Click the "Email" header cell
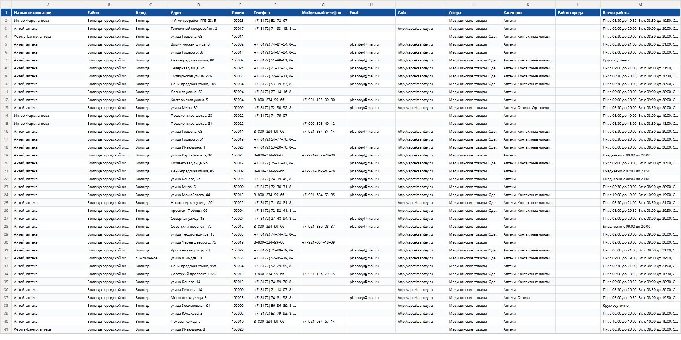Viewport: 681px width, 340px height. tap(371, 13)
